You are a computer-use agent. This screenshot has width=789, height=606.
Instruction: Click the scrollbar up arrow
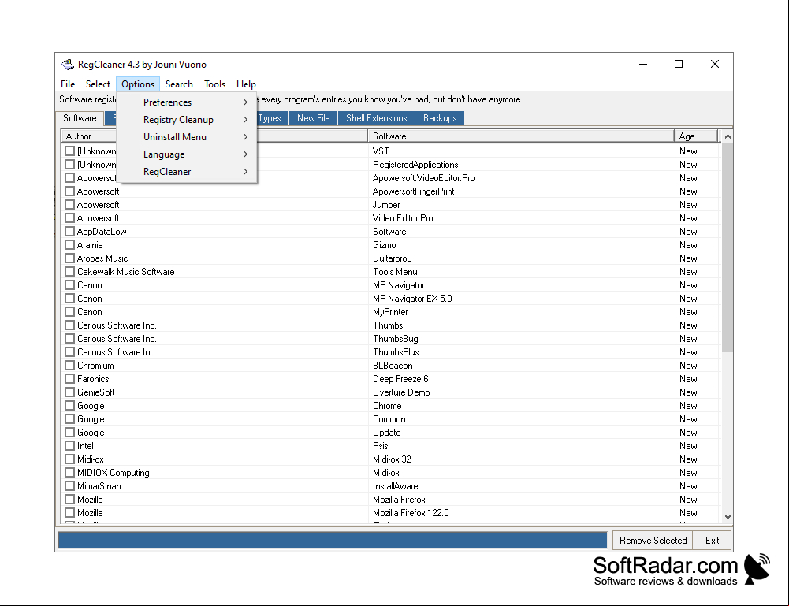point(728,136)
